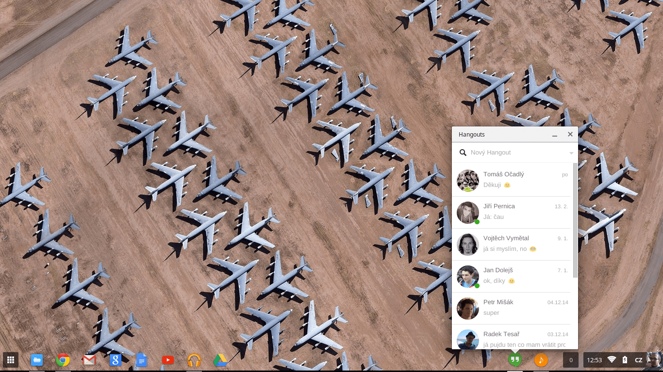Viewport: 663px width, 372px height.
Task: Launch YouTube from the shelf
Action: pyautogui.click(x=167, y=360)
